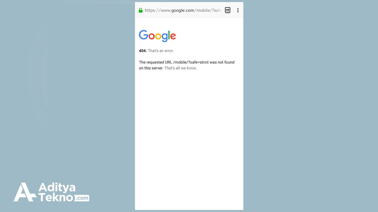Image resolution: width=378 pixels, height=212 pixels.
Task: Tap the green secure padlock icon
Action: (141, 10)
